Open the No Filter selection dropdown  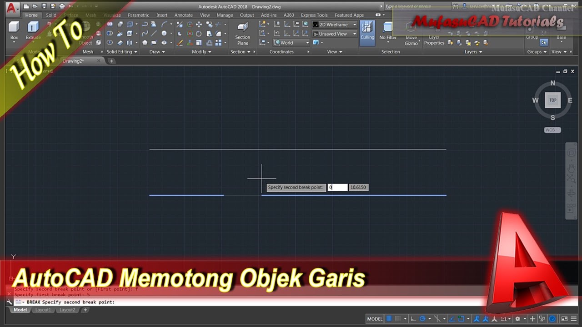(x=388, y=34)
